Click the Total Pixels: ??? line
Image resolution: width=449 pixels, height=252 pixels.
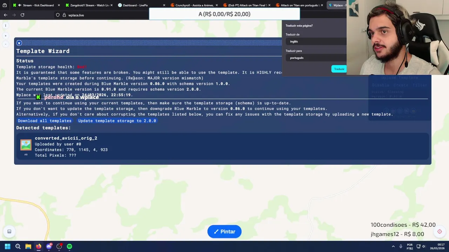click(55, 155)
